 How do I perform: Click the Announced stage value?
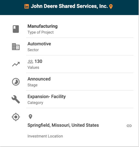(x=39, y=79)
